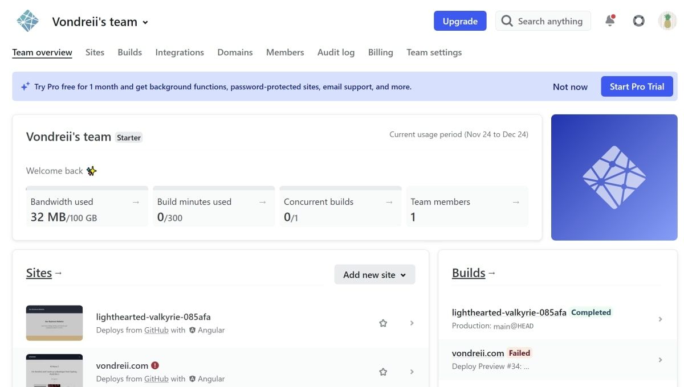Switch to the Domains tab
Image resolution: width=684 pixels, height=387 pixels.
[x=235, y=52]
